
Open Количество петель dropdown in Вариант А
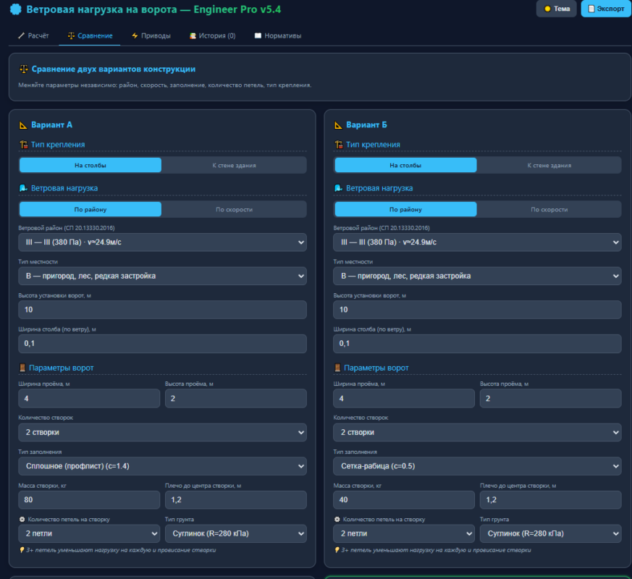[x=89, y=533]
